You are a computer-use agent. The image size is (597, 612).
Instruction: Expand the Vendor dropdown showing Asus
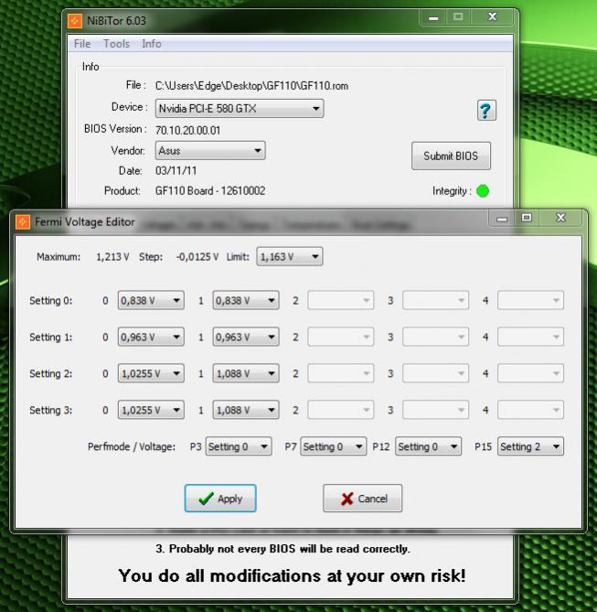(x=210, y=151)
